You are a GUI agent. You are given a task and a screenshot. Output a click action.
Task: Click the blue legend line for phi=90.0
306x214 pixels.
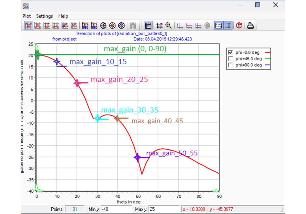(x=267, y=65)
